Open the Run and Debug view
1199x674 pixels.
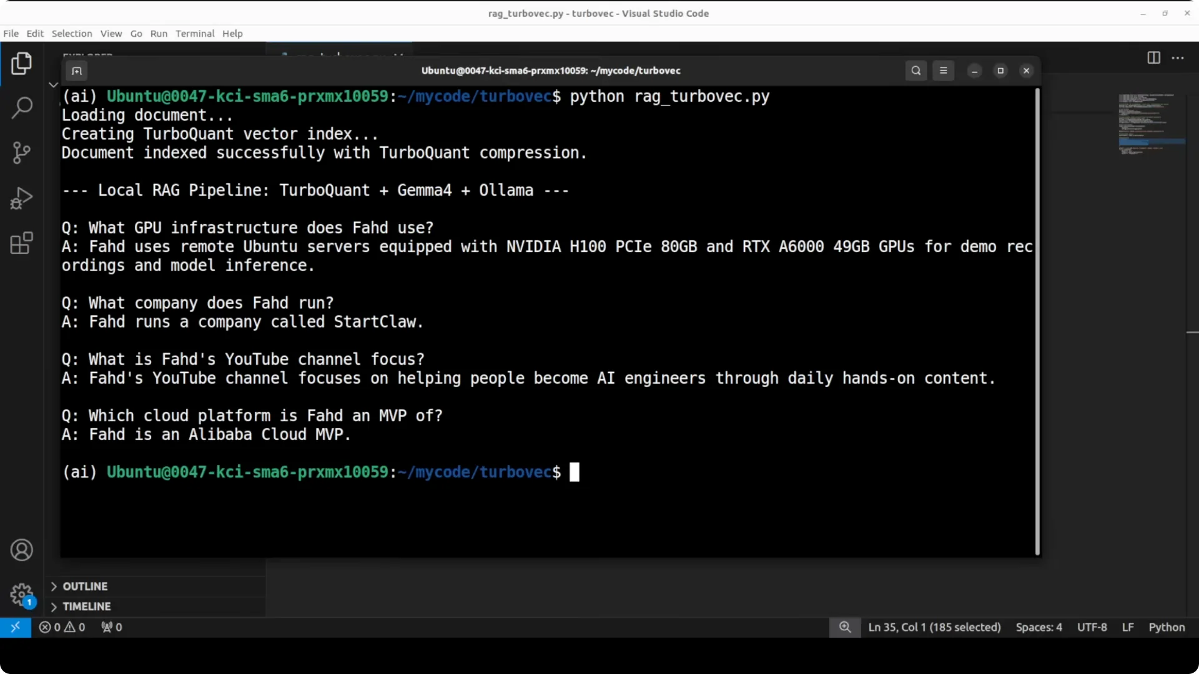[x=21, y=198]
